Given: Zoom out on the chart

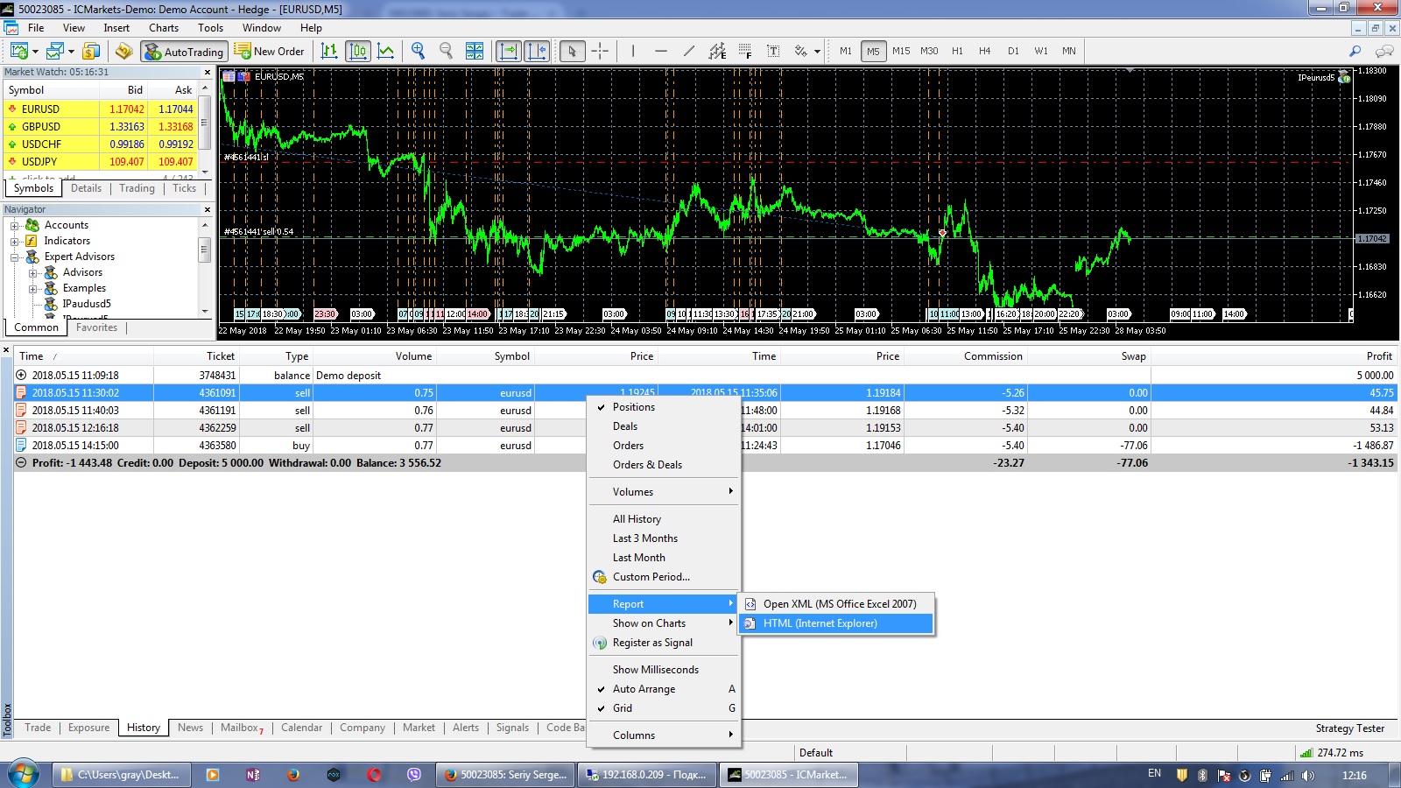Looking at the screenshot, I should tap(446, 51).
